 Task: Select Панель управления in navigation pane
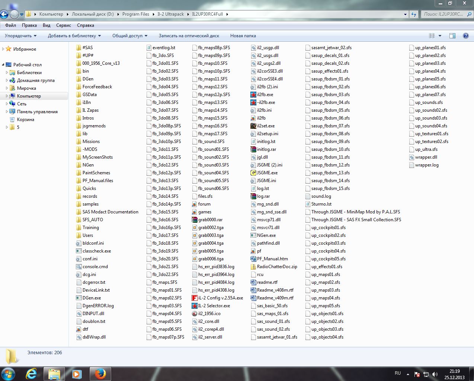(37, 112)
